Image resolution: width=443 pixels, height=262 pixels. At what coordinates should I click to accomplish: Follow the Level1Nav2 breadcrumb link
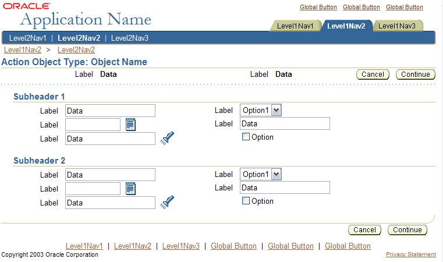[x=23, y=50]
